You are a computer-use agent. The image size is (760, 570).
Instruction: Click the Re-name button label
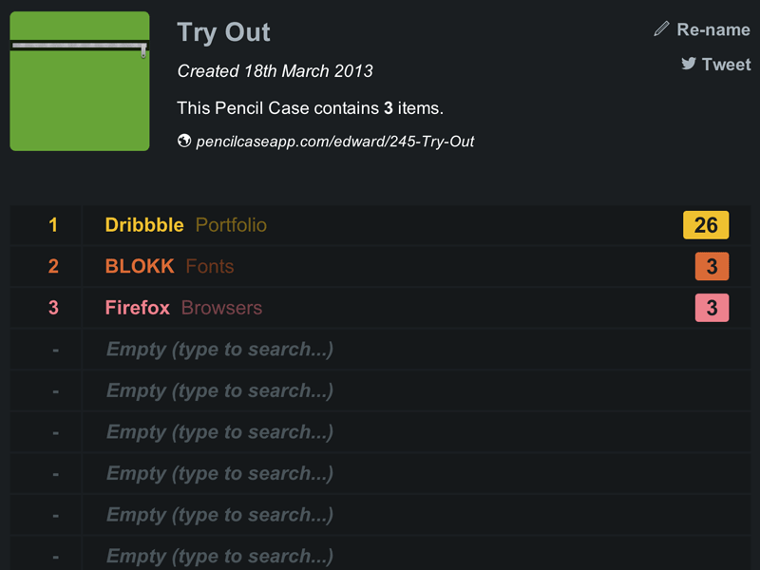pos(713,29)
